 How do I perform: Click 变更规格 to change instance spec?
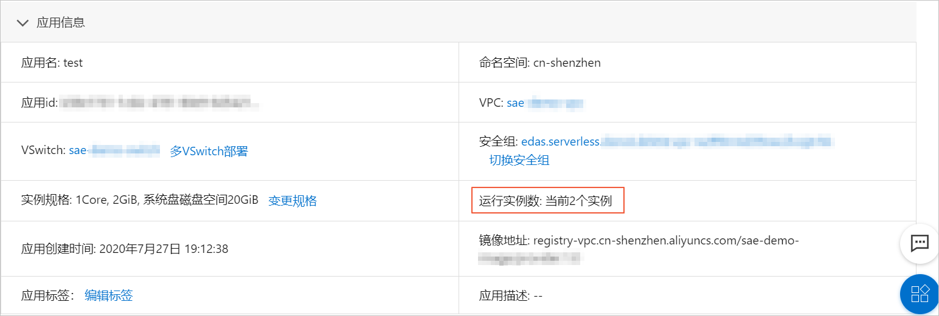point(293,201)
